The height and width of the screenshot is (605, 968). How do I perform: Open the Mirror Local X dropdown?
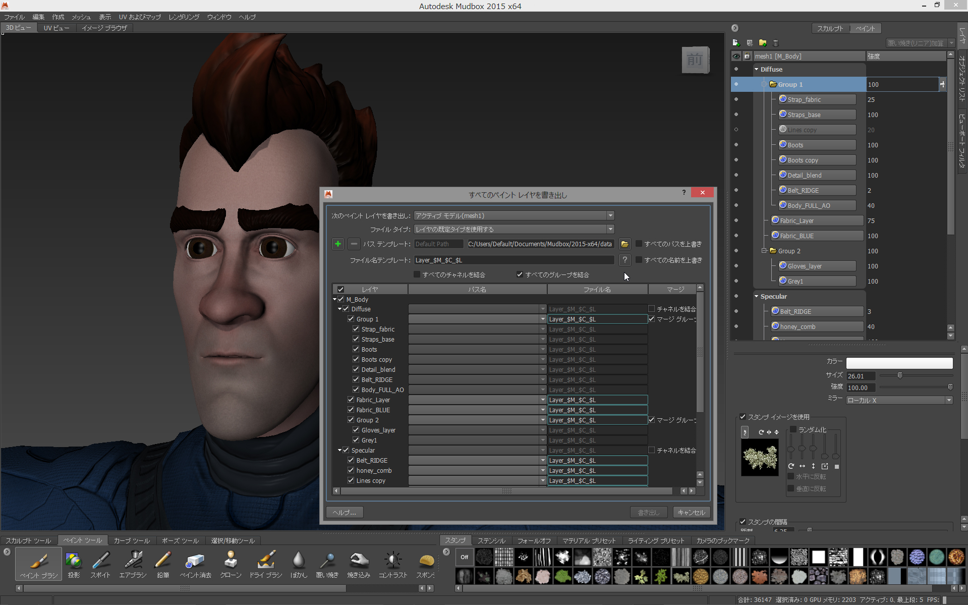coord(899,400)
